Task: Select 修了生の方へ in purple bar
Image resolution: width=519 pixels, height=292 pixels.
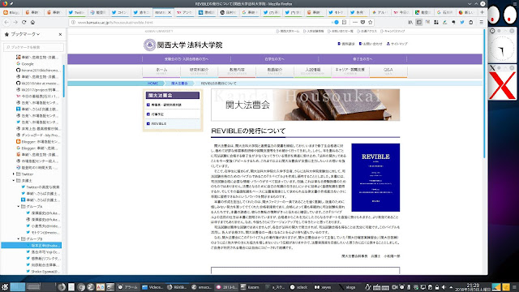Action: coord(362,59)
